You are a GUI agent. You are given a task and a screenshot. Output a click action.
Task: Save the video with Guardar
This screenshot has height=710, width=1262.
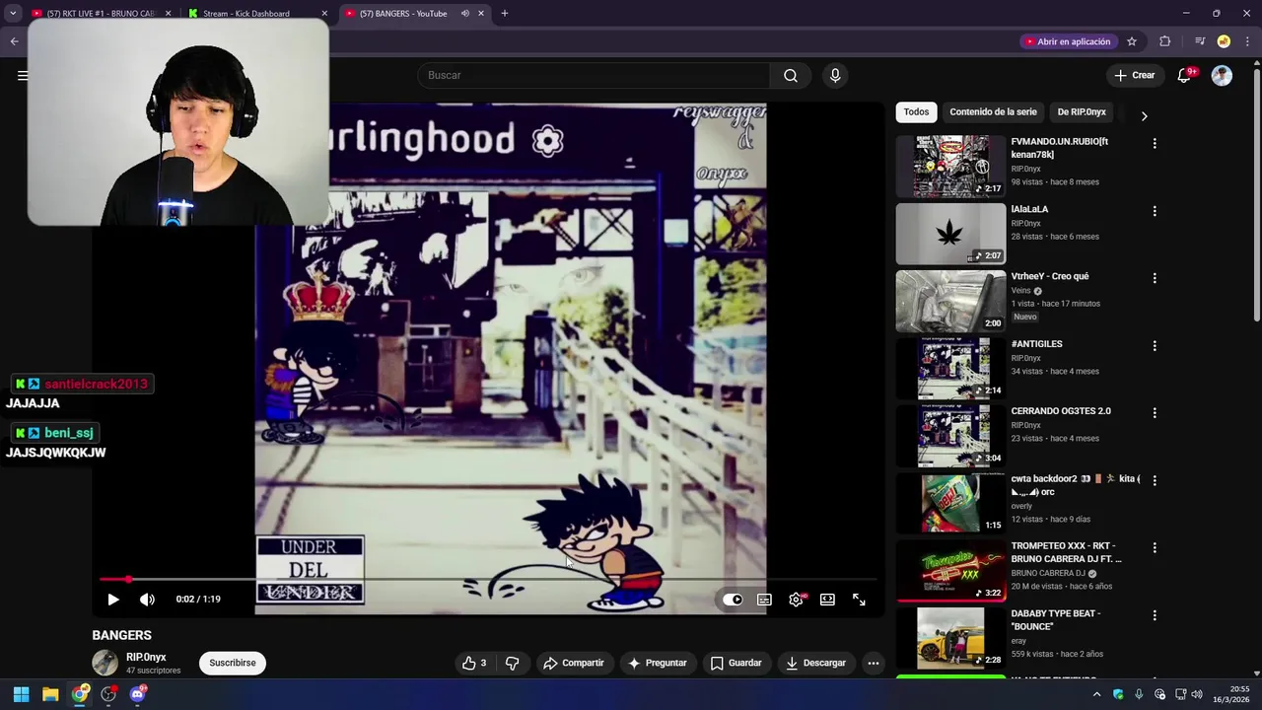pyautogui.click(x=736, y=663)
